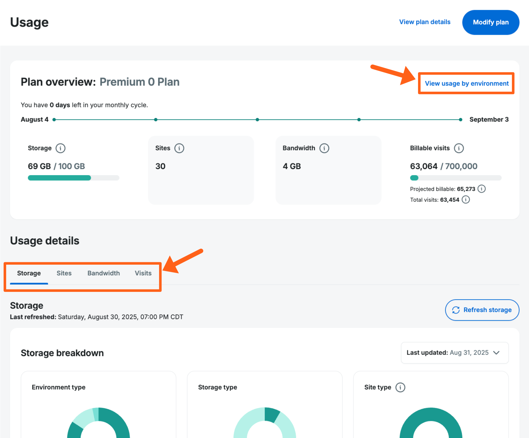Viewport: 529px width, 438px height.
Task: Select the Storage tab
Action: tap(29, 273)
